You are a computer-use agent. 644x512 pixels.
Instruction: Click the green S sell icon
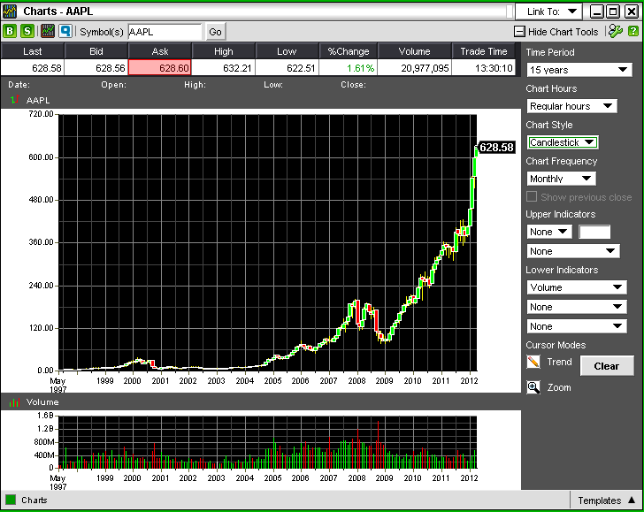click(x=27, y=31)
